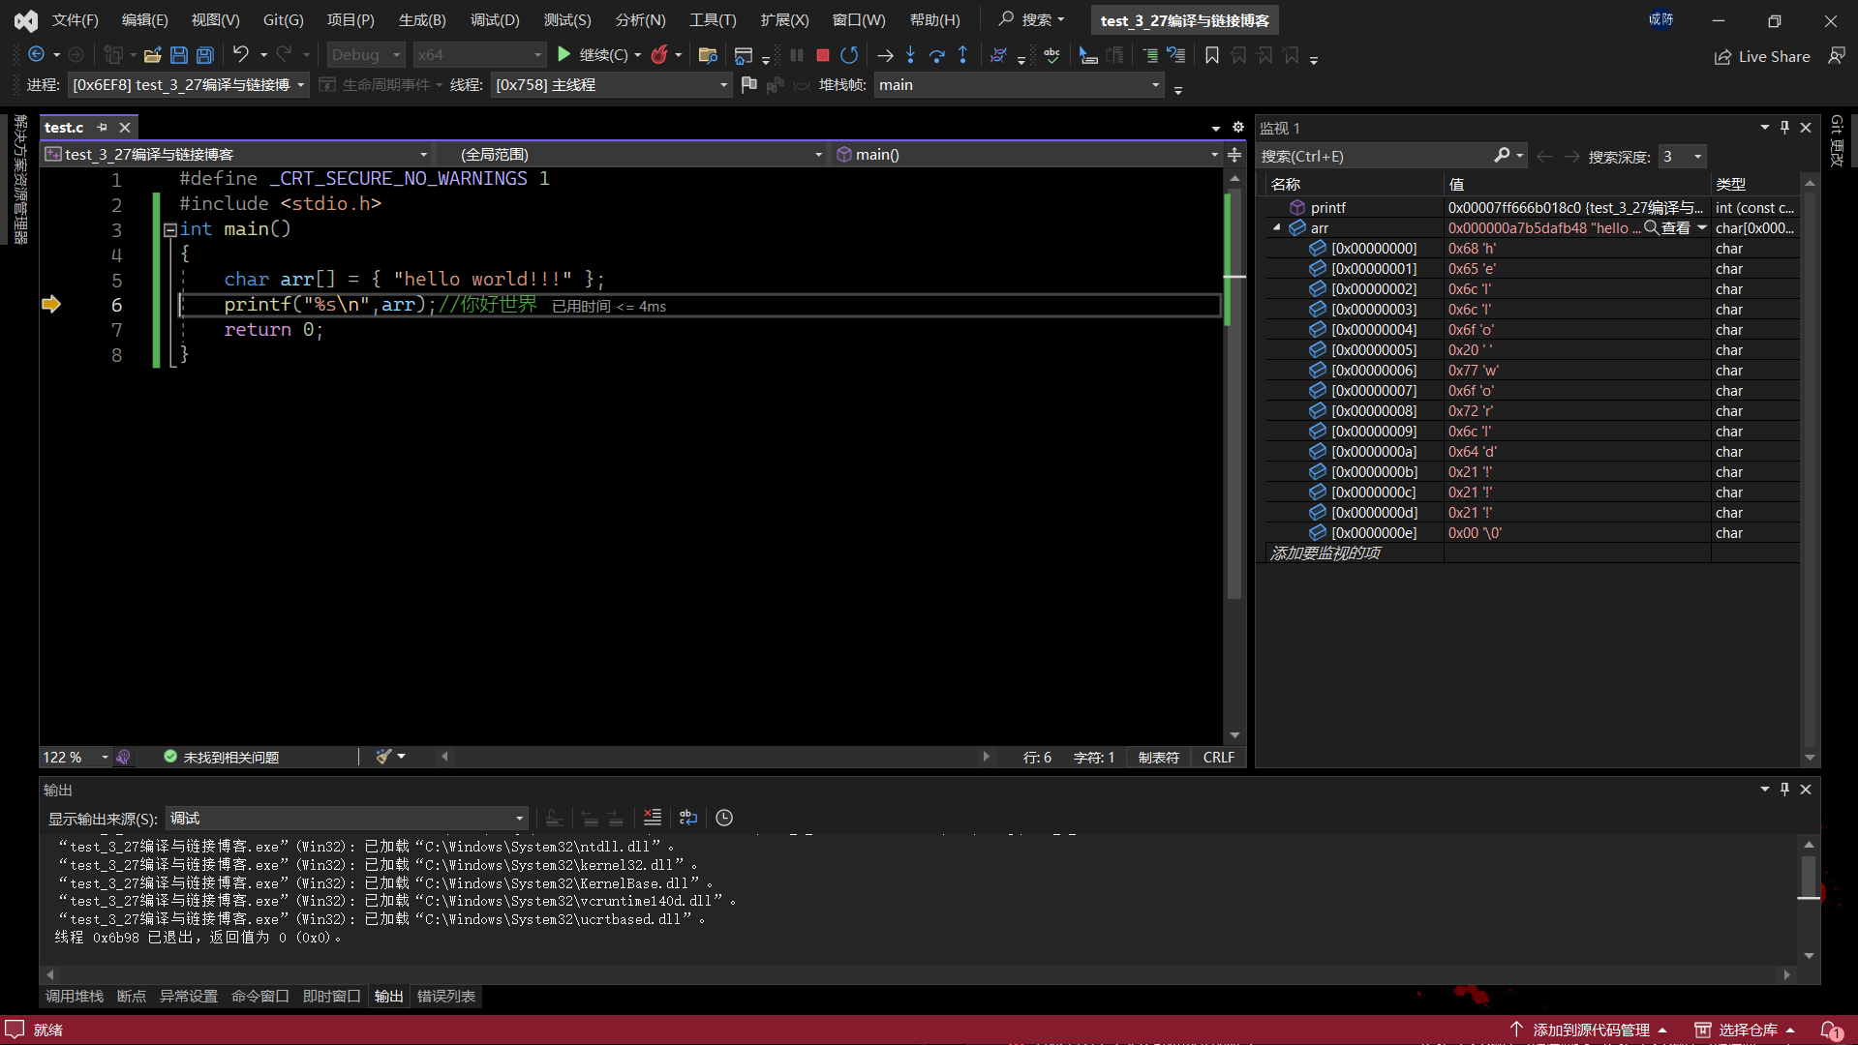Switch to the 错误列表 tab
This screenshot has width=1858, height=1045.
tap(446, 996)
